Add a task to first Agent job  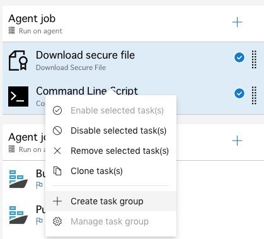237,22
